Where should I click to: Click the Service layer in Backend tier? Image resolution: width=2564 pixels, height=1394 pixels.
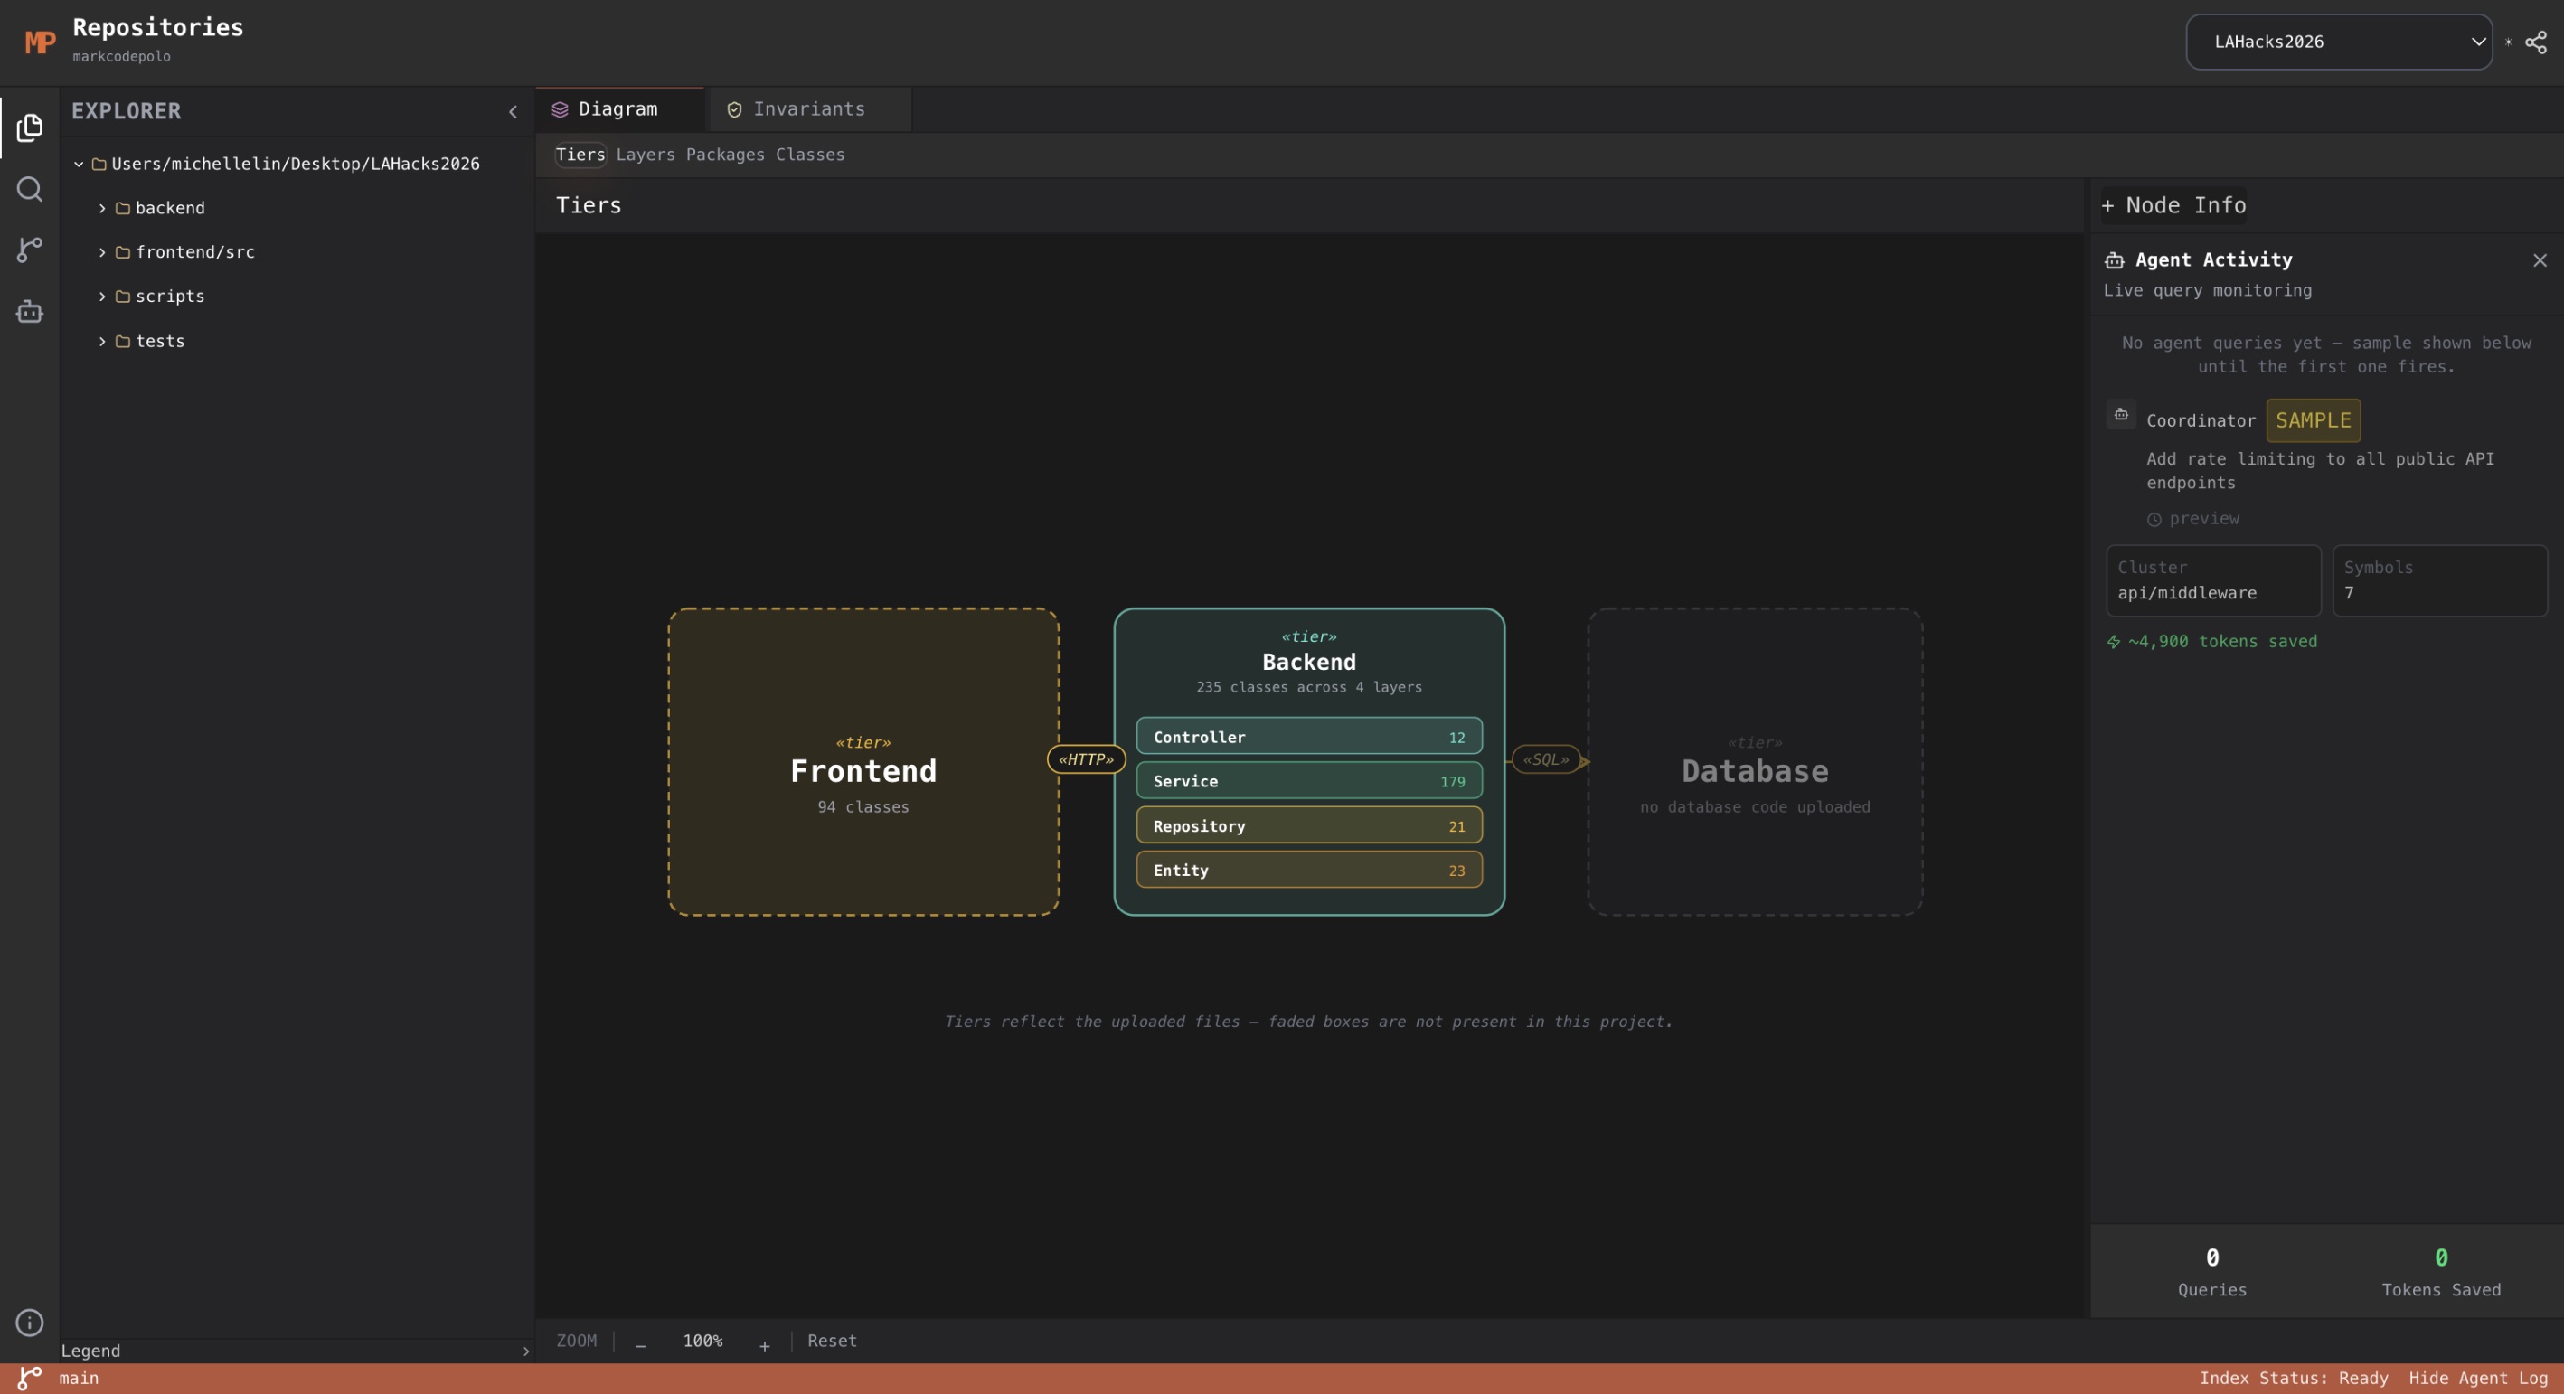pyautogui.click(x=1308, y=781)
